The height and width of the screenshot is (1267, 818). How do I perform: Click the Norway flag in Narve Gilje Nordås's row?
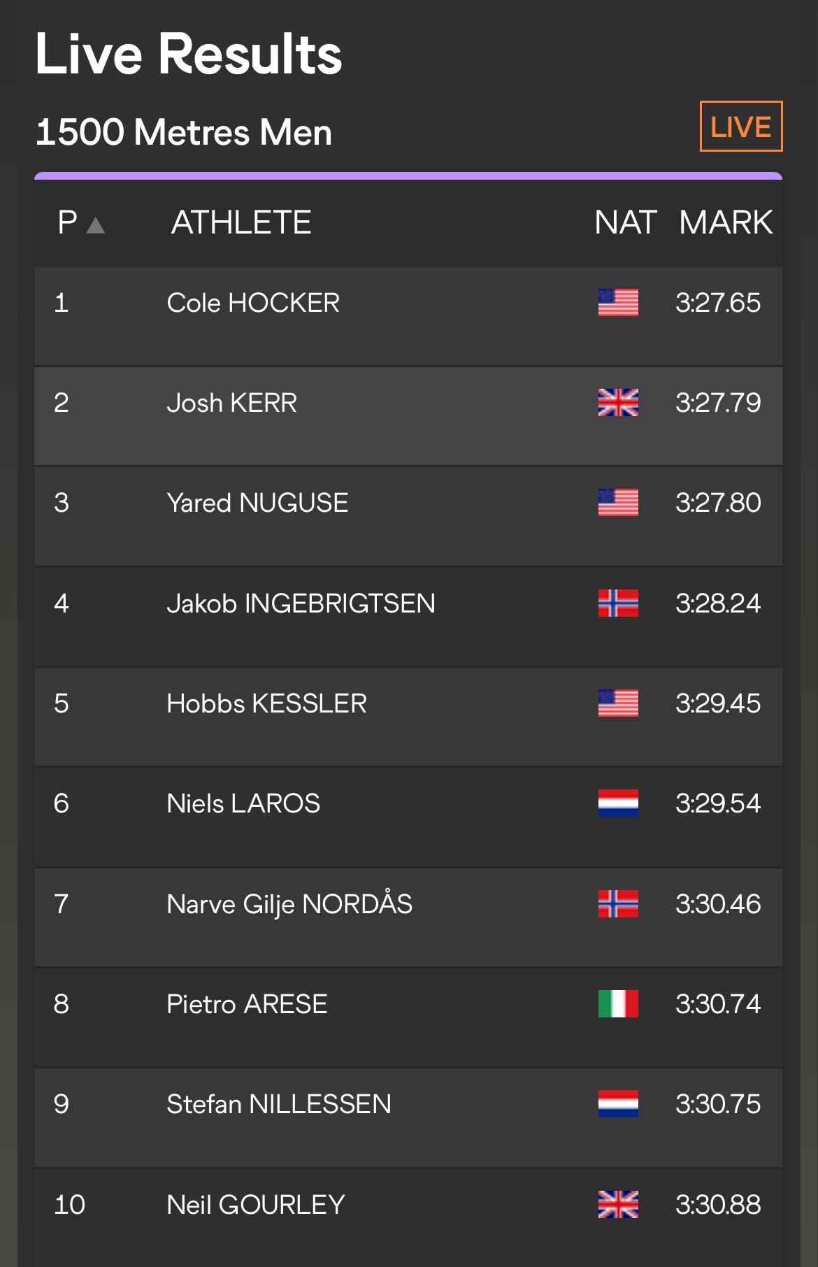click(618, 904)
